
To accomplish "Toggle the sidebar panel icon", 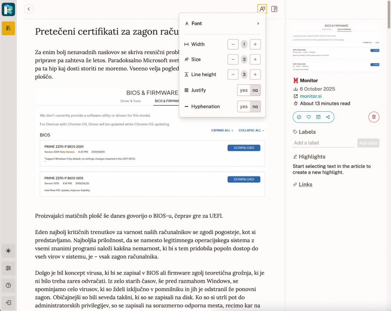I will click(274, 9).
